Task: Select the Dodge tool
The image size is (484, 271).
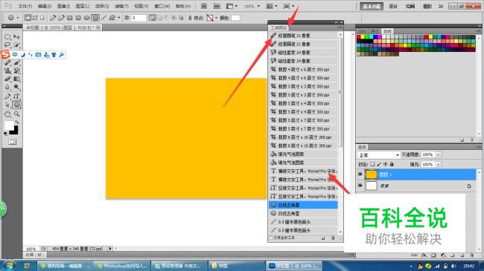Action: [16, 87]
